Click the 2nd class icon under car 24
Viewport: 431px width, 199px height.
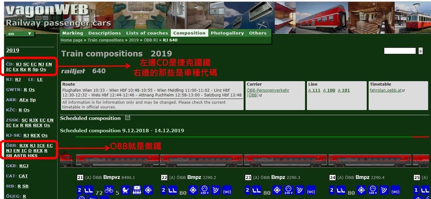332,190
